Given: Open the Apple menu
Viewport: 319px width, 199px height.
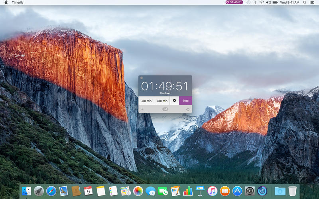Looking at the screenshot, I should click(x=6, y=2).
